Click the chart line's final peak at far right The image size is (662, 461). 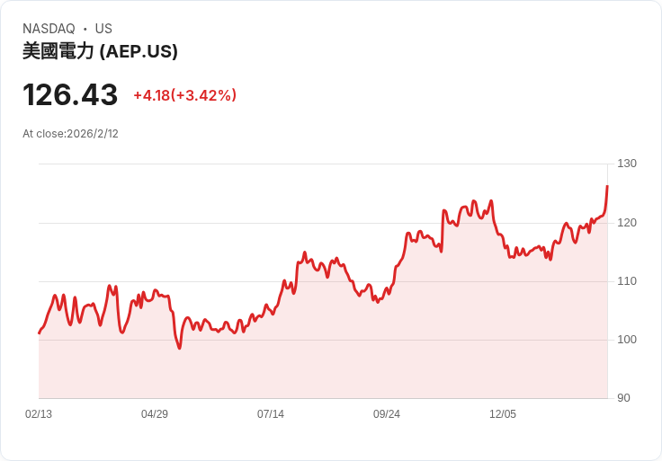pyautogui.click(x=607, y=186)
